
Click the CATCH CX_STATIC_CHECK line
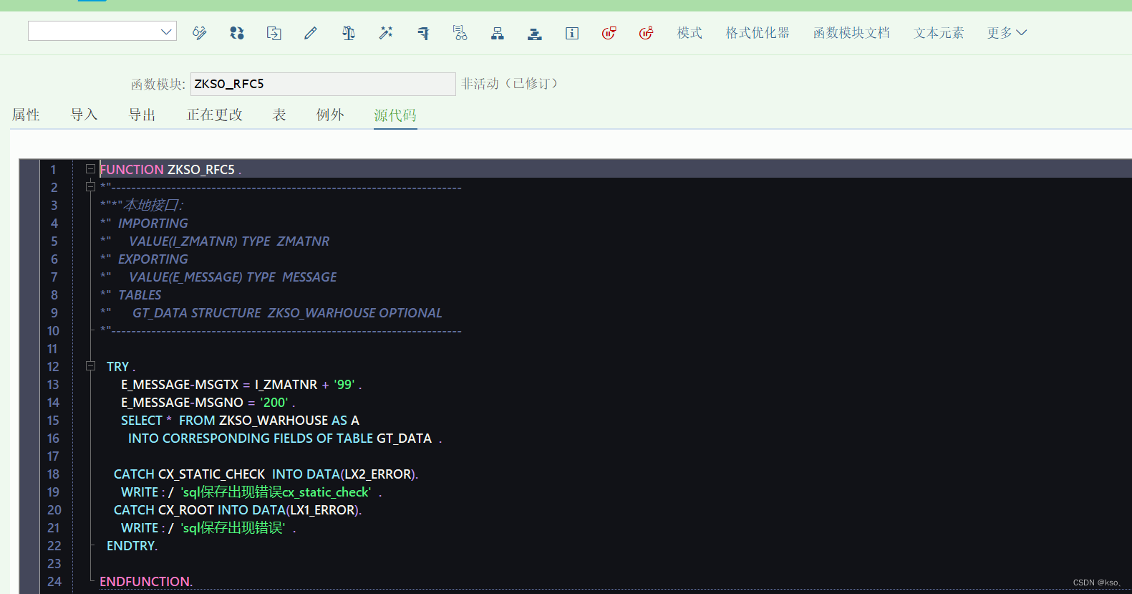tap(266, 474)
